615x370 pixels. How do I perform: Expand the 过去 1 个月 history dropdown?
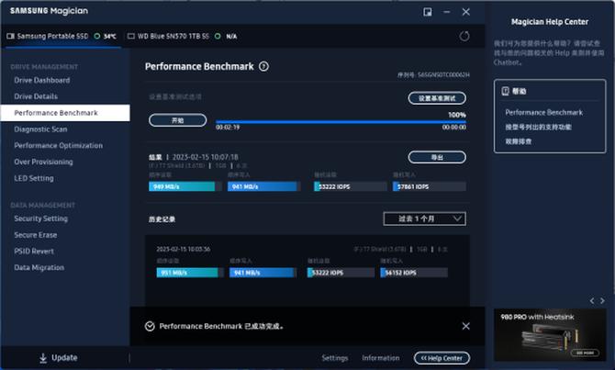click(x=424, y=219)
